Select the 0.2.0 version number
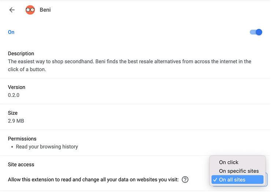 pyautogui.click(x=14, y=95)
